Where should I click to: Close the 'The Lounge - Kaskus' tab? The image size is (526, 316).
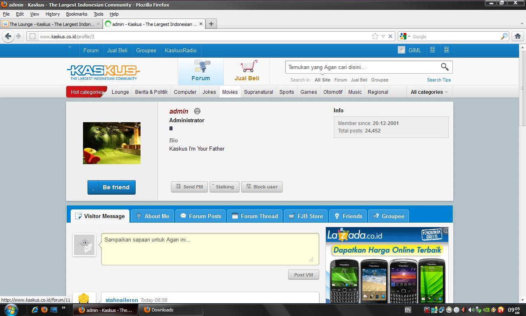coord(98,24)
